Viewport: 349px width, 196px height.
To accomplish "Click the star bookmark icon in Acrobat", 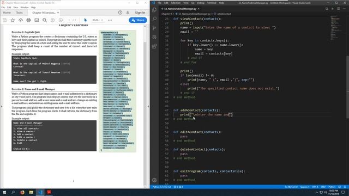I will click(13, 20).
